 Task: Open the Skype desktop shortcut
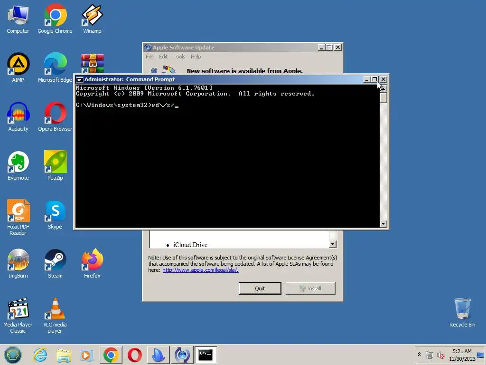(x=55, y=215)
